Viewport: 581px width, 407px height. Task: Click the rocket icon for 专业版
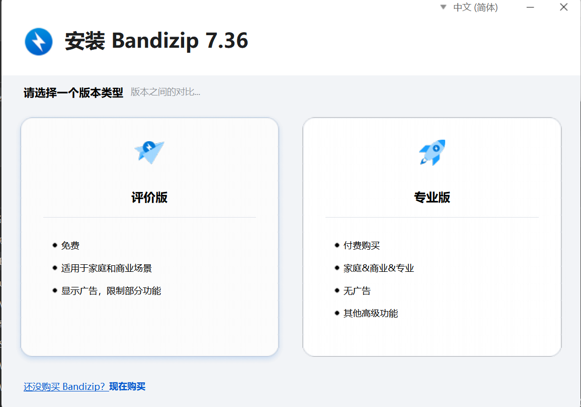click(x=432, y=152)
